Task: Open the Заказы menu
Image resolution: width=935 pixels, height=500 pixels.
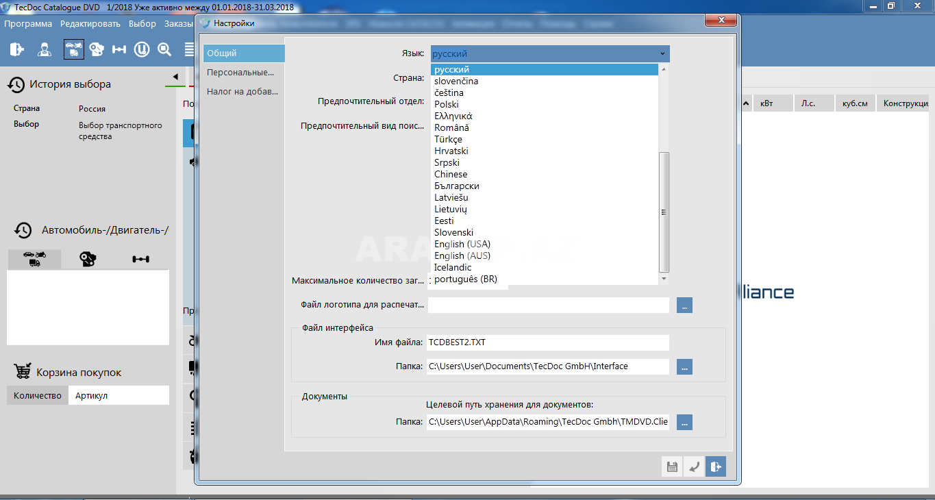Action: coord(179,24)
